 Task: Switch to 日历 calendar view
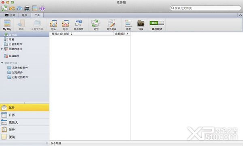(24, 115)
